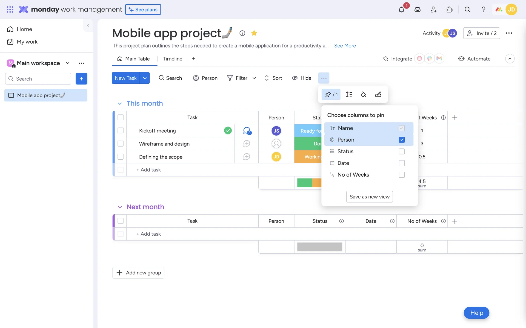Click the apps puzzle piece icon
The width and height of the screenshot is (526, 328).
coord(449,10)
